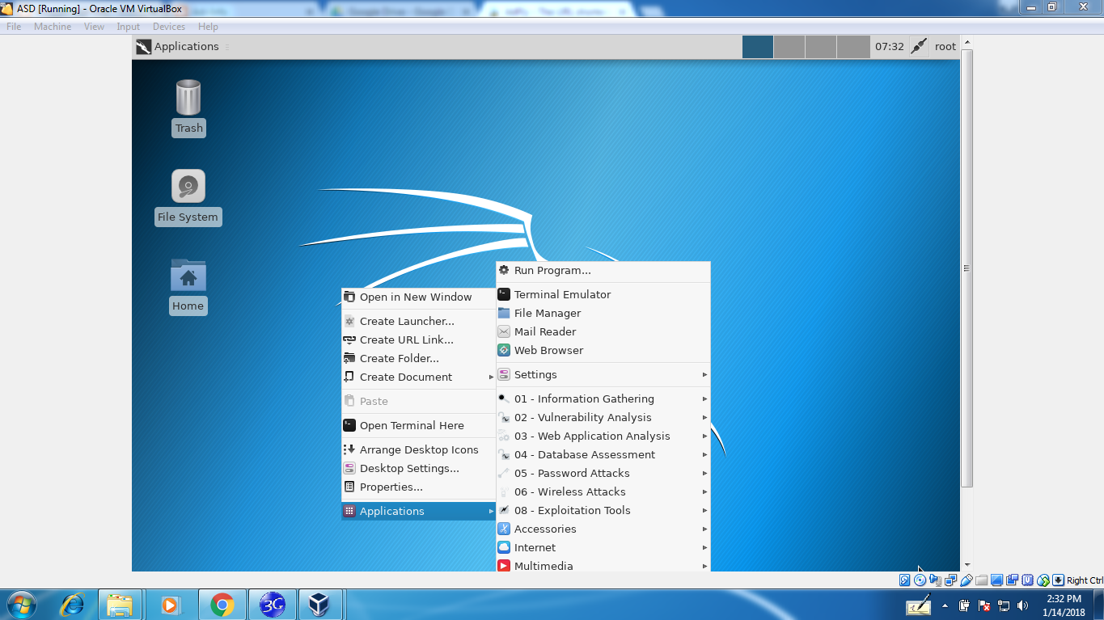Select Desktop Settings... from the context menu
The height and width of the screenshot is (620, 1104).
[x=409, y=468]
